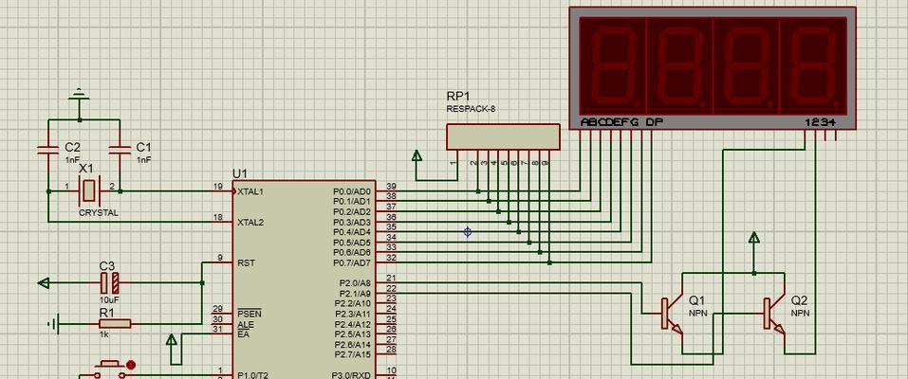Click the X1 reference label
Image resolution: width=908 pixels, height=379 pixels.
86,169
